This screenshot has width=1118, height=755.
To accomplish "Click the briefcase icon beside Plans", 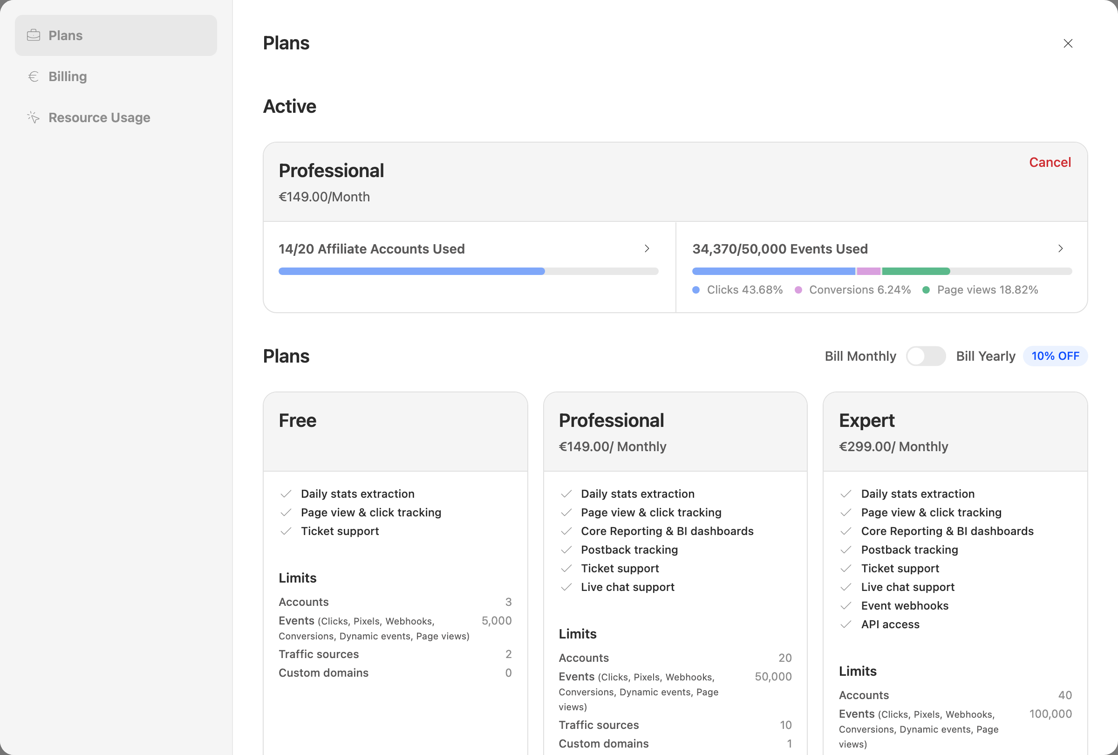I will (x=33, y=35).
